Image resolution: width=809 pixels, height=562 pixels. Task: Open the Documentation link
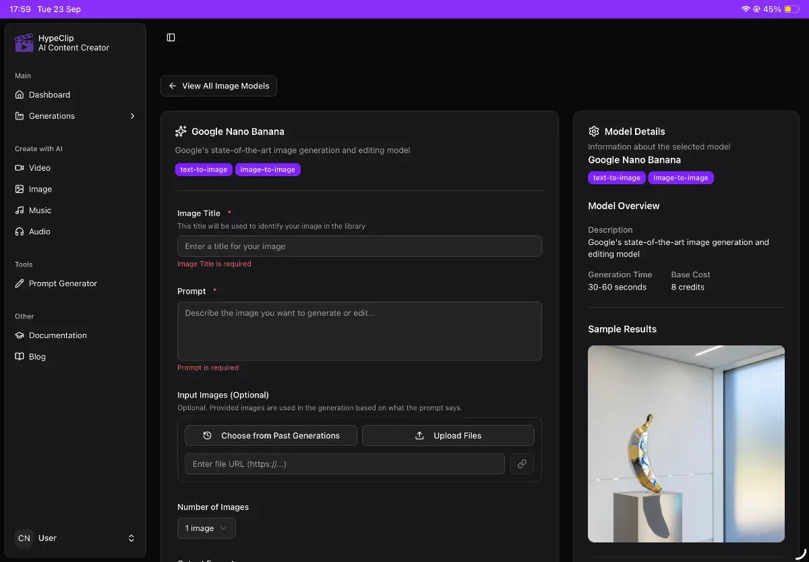(x=57, y=335)
